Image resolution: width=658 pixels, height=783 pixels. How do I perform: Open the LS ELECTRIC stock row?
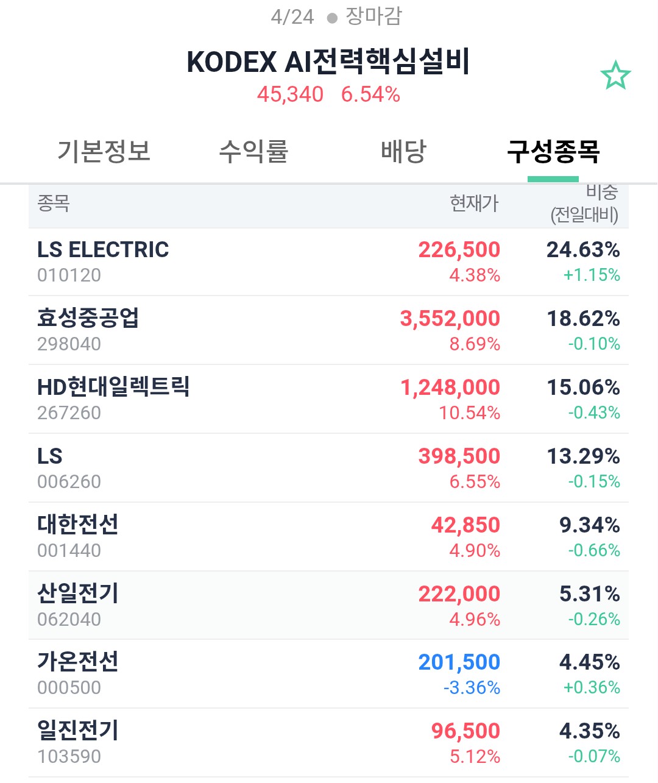(328, 262)
